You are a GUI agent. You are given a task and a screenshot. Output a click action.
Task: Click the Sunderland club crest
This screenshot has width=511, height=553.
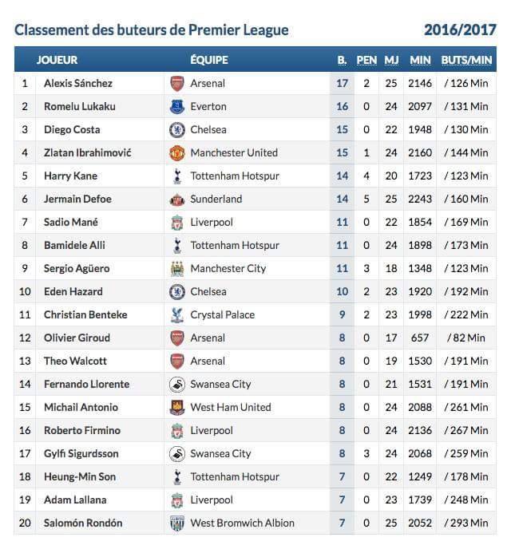click(x=177, y=199)
